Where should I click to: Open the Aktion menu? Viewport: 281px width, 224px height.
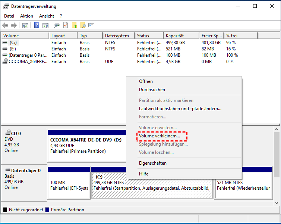[26, 16]
